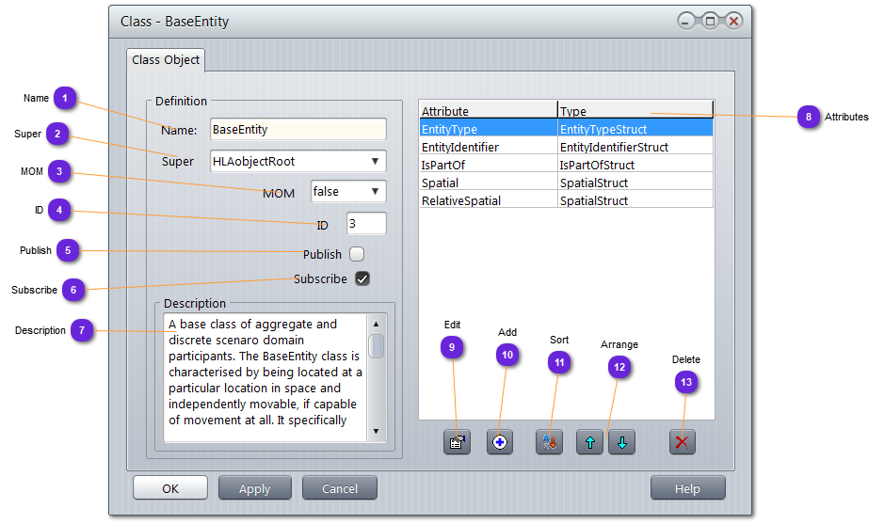Click the Edit attribute icon button

[457, 441]
